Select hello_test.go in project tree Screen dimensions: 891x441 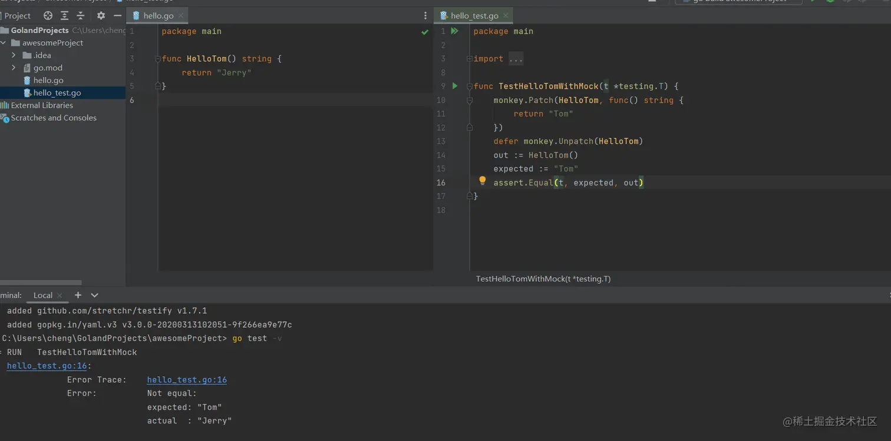[57, 93]
